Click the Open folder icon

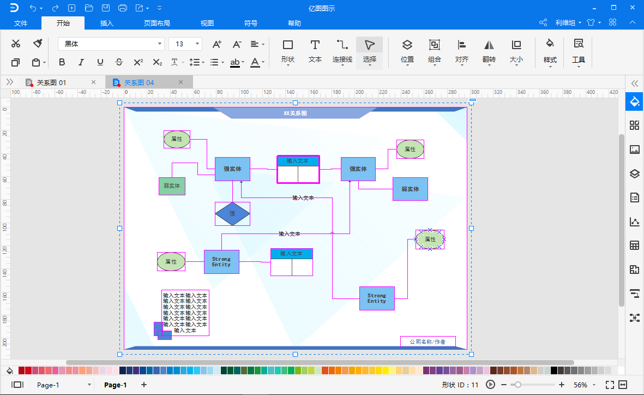[89, 8]
